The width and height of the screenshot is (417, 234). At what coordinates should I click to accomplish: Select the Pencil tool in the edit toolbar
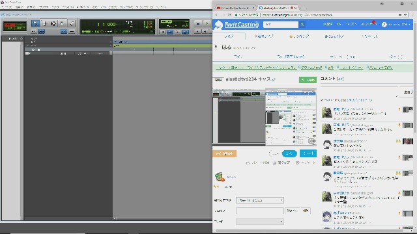[72, 23]
